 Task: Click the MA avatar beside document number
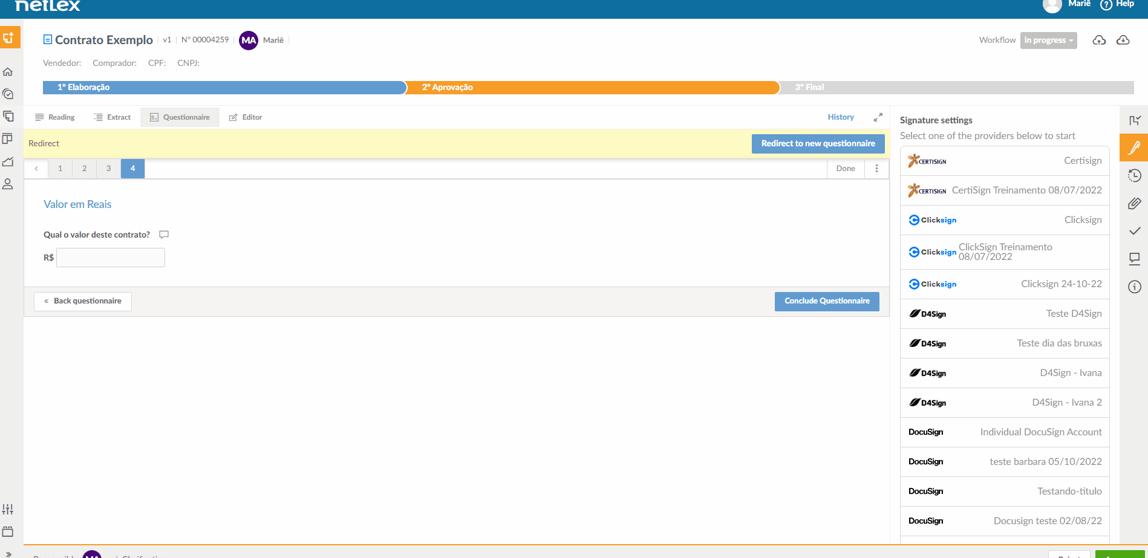249,41
